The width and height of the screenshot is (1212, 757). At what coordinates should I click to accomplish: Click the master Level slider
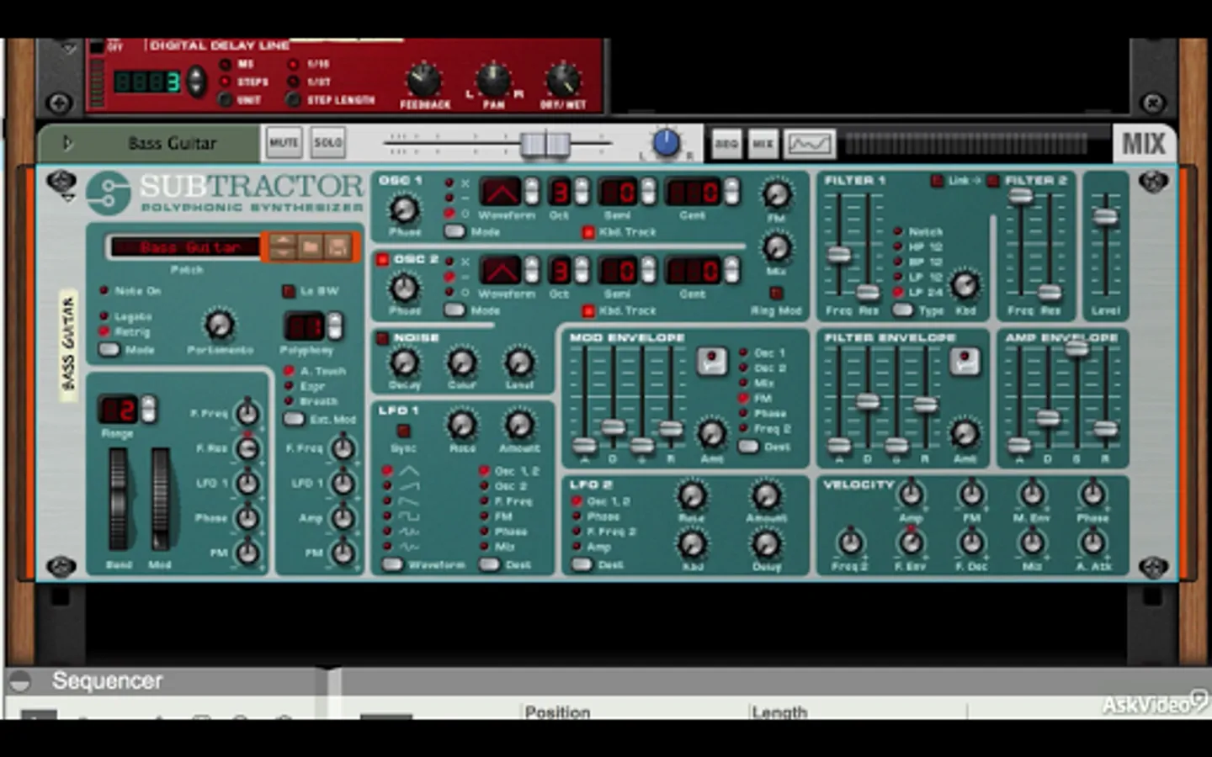point(1106,216)
